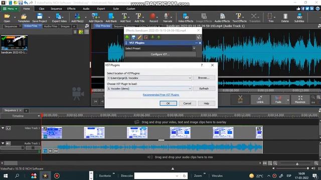Use the Trim tool in the toolbar
The image size is (321, 180).
pyautogui.click(x=271, y=18)
